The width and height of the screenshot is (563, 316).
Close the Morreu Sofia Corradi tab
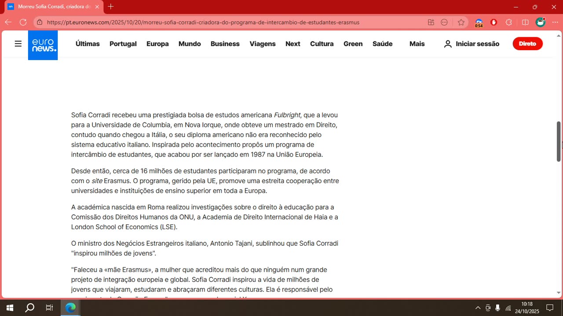(97, 7)
